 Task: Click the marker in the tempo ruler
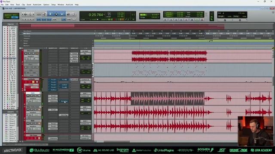pyautogui.click(x=211, y=41)
